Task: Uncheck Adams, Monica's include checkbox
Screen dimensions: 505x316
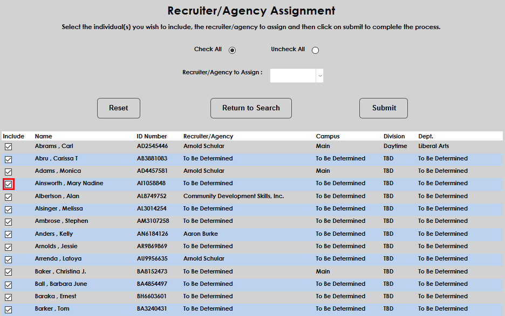Action: 8,171
